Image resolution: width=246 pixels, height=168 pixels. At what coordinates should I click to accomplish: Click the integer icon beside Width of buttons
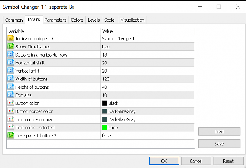(11, 79)
